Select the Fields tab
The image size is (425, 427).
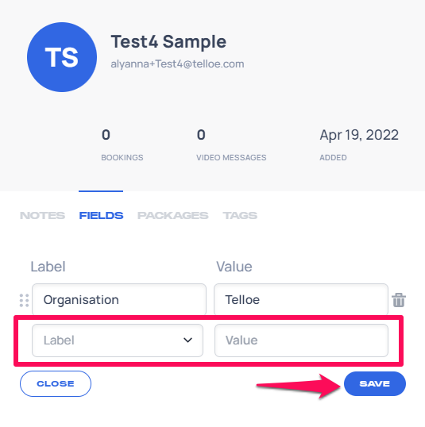click(x=101, y=215)
